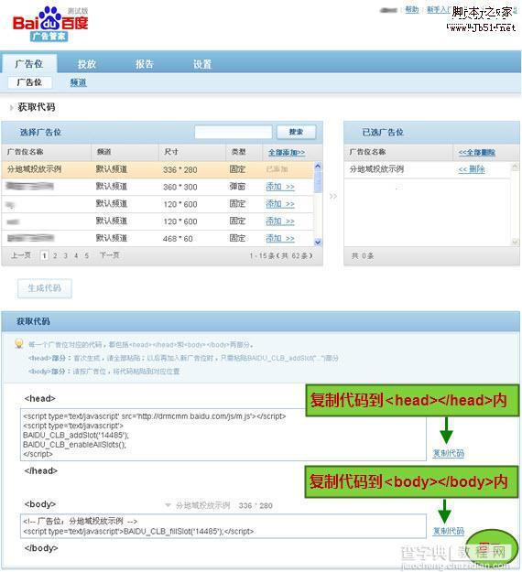Collapse the 分地域投放示例 336*280 expander
The image size is (522, 572).
click(168, 505)
